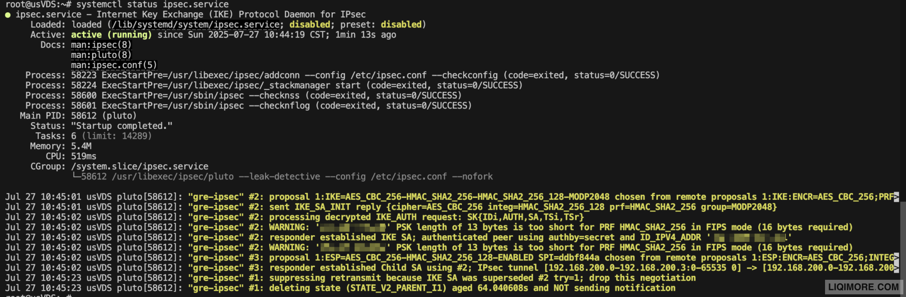
Task: Click truncation arrow on ESP proposal line
Action: [896, 258]
